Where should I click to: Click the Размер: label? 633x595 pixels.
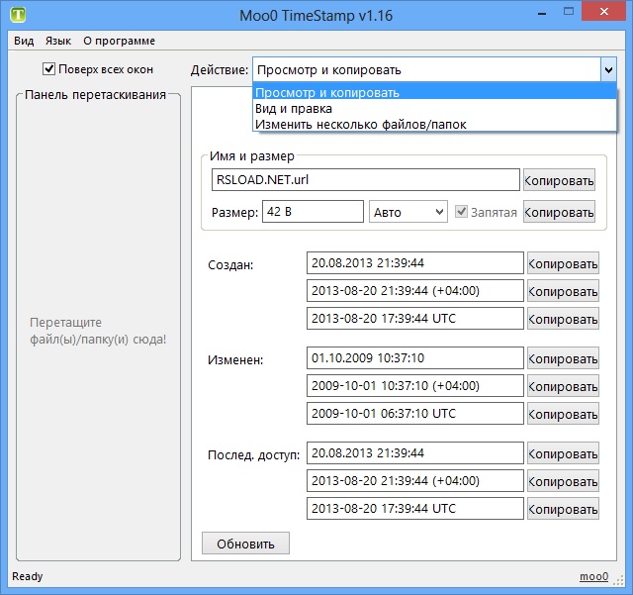tap(234, 212)
